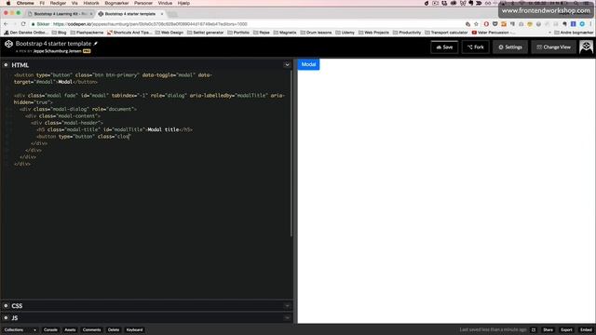Click the blue Modal preview button
The image size is (596, 335).
point(308,64)
